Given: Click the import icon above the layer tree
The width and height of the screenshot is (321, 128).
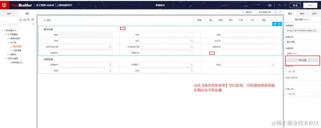Looking at the screenshot, I should [21, 19].
